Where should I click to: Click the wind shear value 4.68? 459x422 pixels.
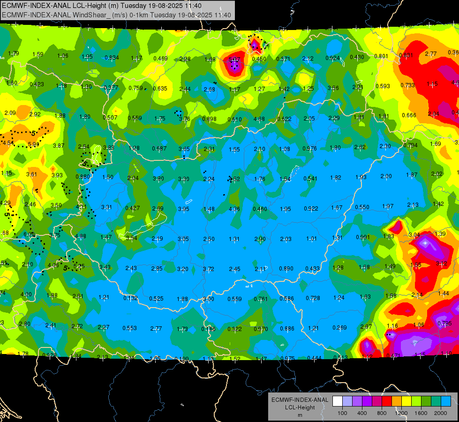click(259, 119)
